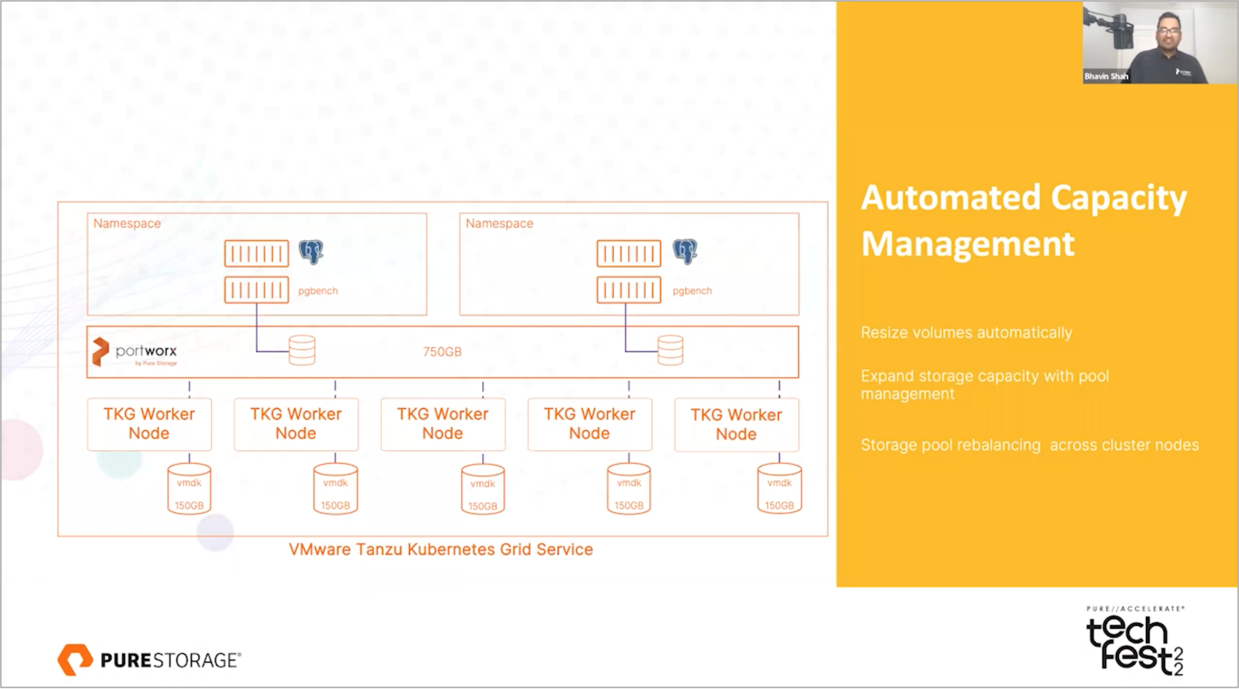Screen dimensions: 1239x689
Task: Click the right 'Namespace' label
Action: [499, 223]
